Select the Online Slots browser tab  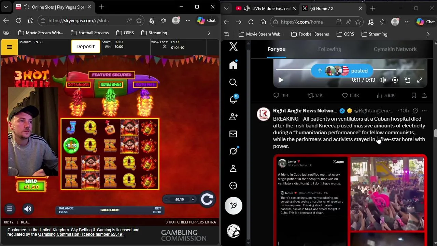(x=54, y=7)
